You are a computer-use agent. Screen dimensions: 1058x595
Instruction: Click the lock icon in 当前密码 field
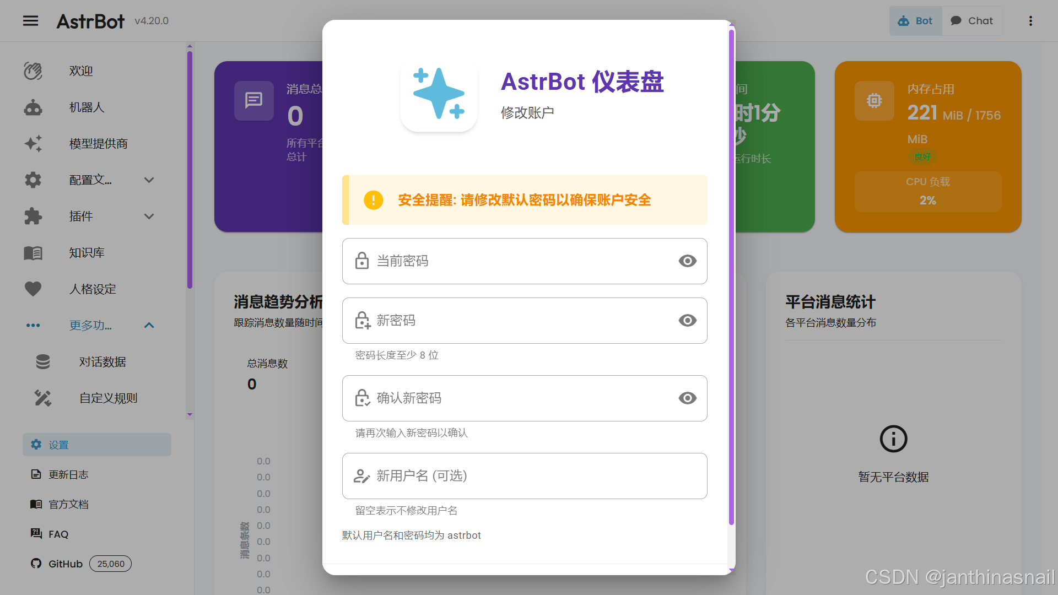tap(362, 261)
